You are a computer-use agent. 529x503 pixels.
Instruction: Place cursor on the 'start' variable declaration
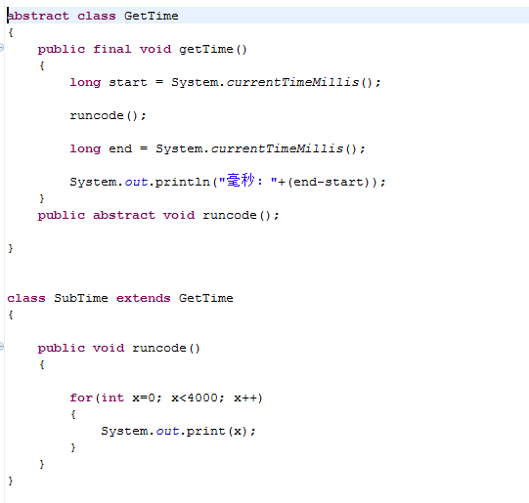(128, 82)
